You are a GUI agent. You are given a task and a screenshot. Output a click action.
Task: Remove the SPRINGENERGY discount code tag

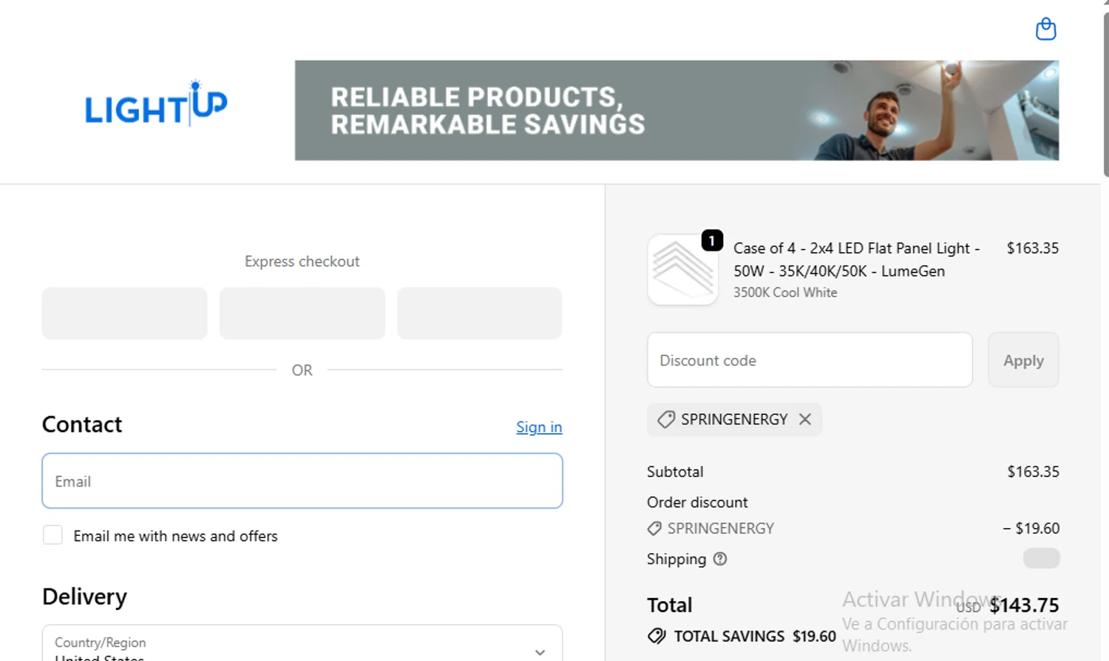pos(805,419)
